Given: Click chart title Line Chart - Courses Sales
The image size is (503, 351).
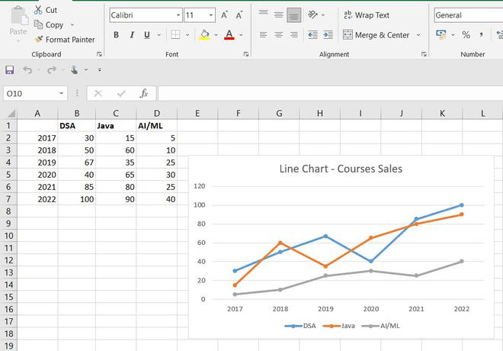Looking at the screenshot, I should click(341, 169).
